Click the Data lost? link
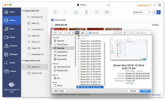The width and height of the screenshot is (166, 100). click(x=156, y=94)
